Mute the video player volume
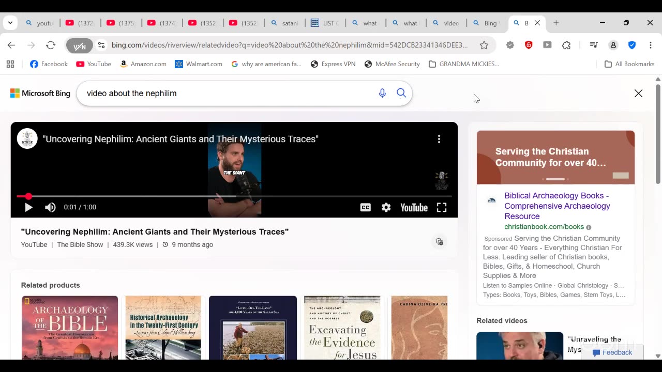The height and width of the screenshot is (372, 662). [x=50, y=207]
